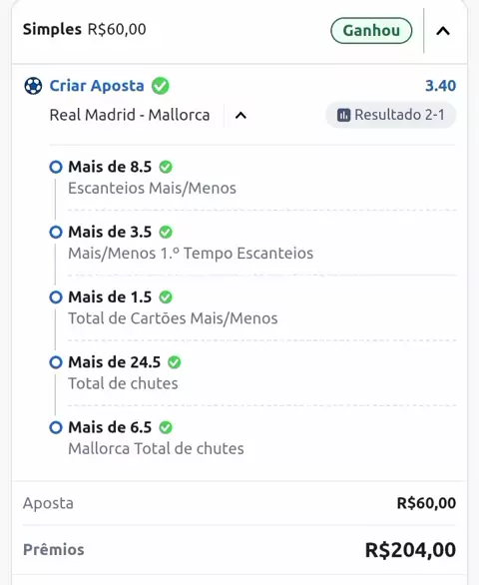479x585 pixels.
Task: Click the stats chart icon in Resultado 2-1
Action: [343, 115]
